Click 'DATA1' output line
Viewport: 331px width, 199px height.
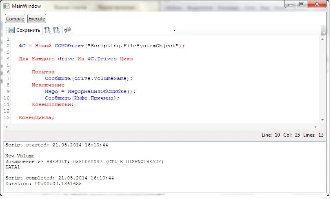[13, 167]
